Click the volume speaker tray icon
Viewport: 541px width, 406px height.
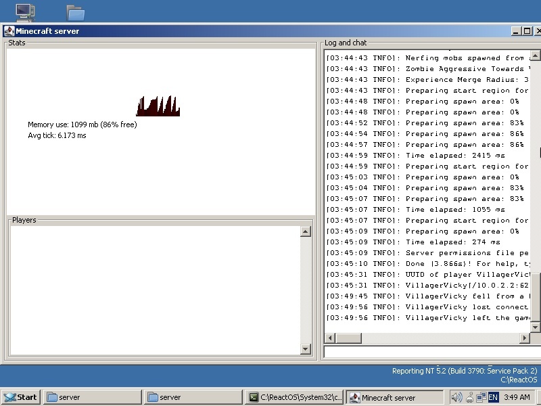456,397
